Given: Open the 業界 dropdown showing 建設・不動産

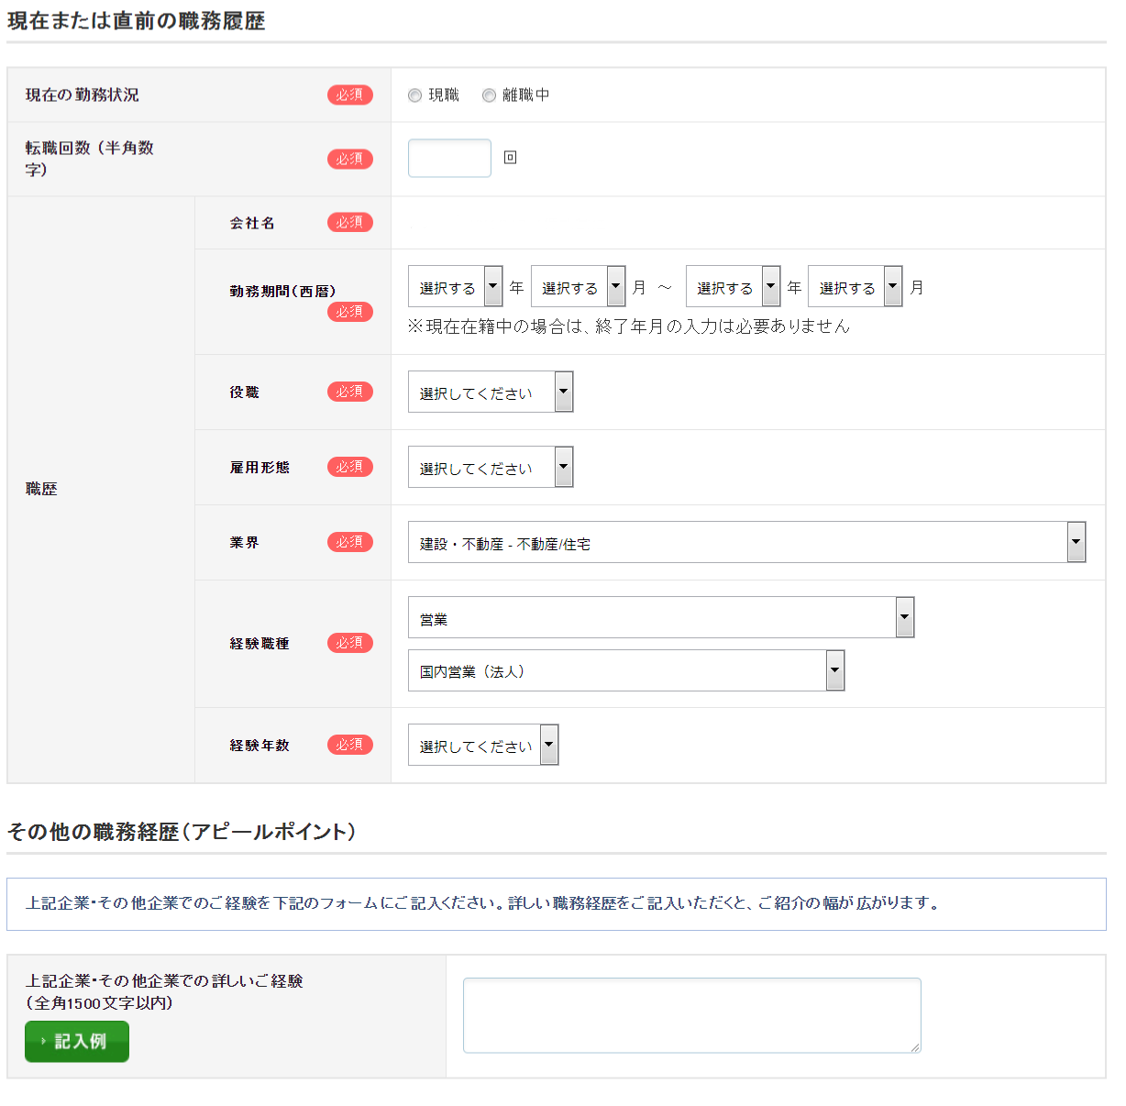Looking at the screenshot, I should [747, 542].
